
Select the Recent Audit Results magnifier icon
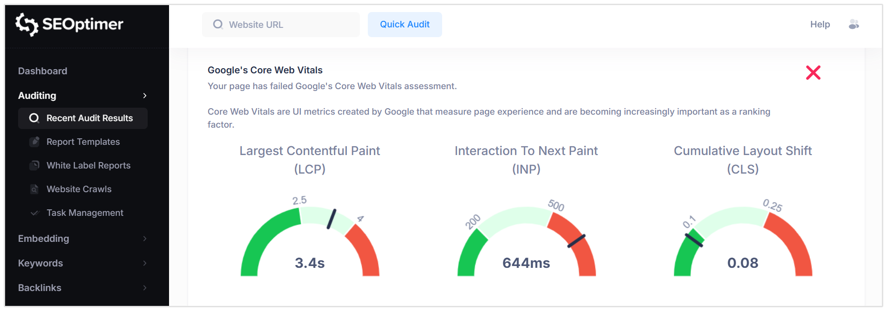point(33,118)
